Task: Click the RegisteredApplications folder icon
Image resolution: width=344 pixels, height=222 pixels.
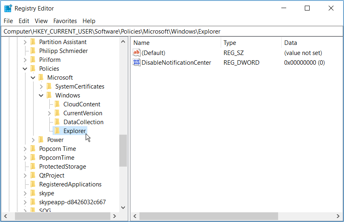Action: [33, 184]
